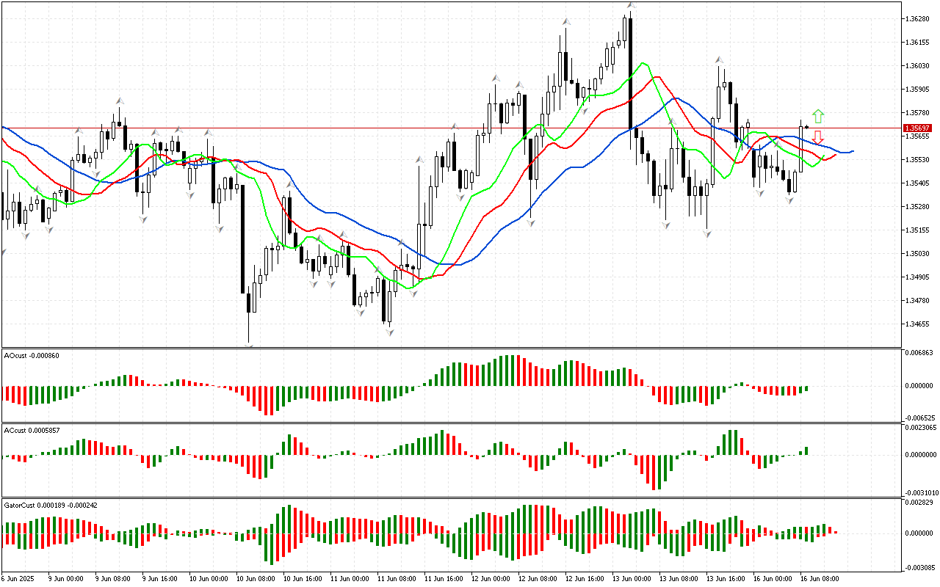Image resolution: width=940 pixels, height=587 pixels.
Task: Select the fractal arrow above the highest candle
Action: (631, 5)
